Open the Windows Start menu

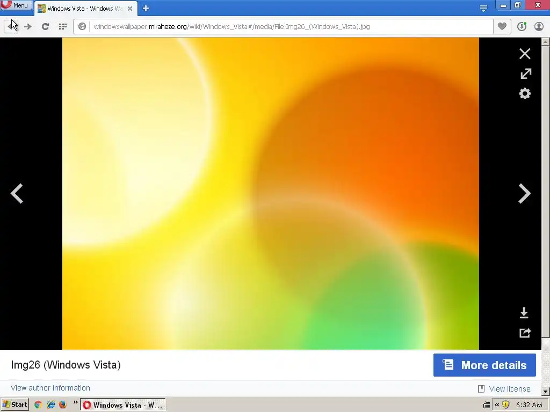pos(15,404)
